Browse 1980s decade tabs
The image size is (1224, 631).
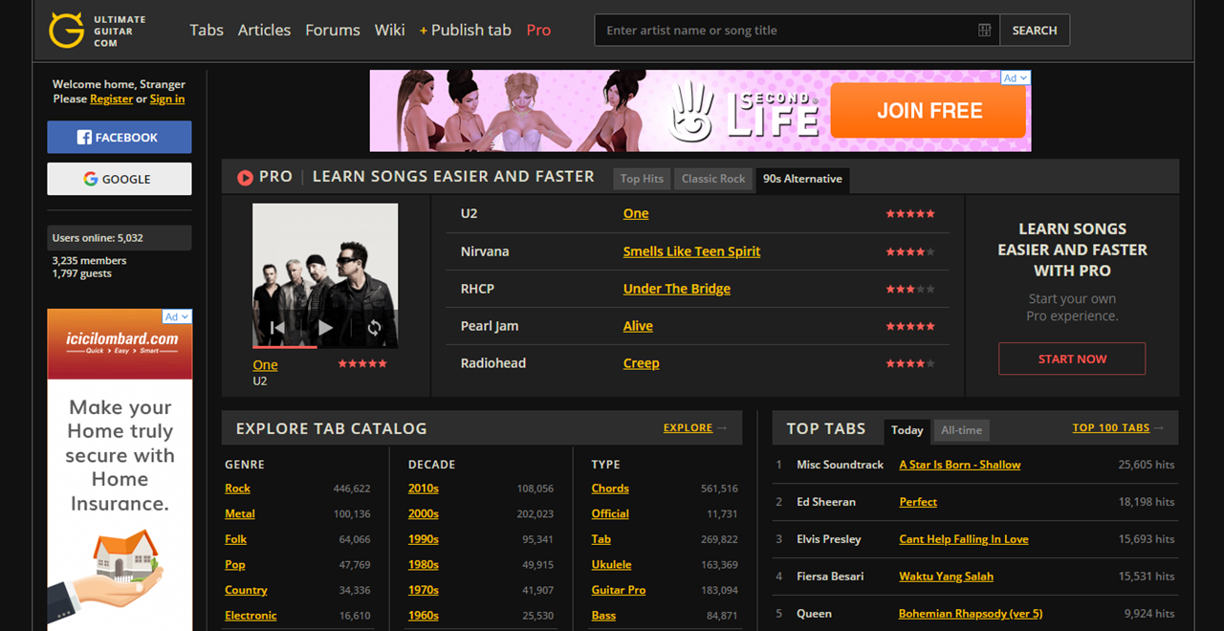coord(424,565)
